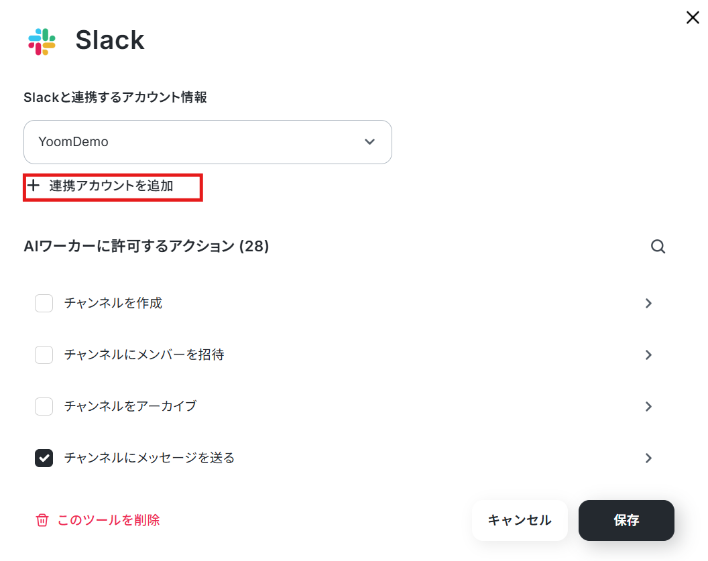Expand チャンネルにメンバーを招待 details arrow
Viewport: 708px width, 561px height.
click(649, 355)
